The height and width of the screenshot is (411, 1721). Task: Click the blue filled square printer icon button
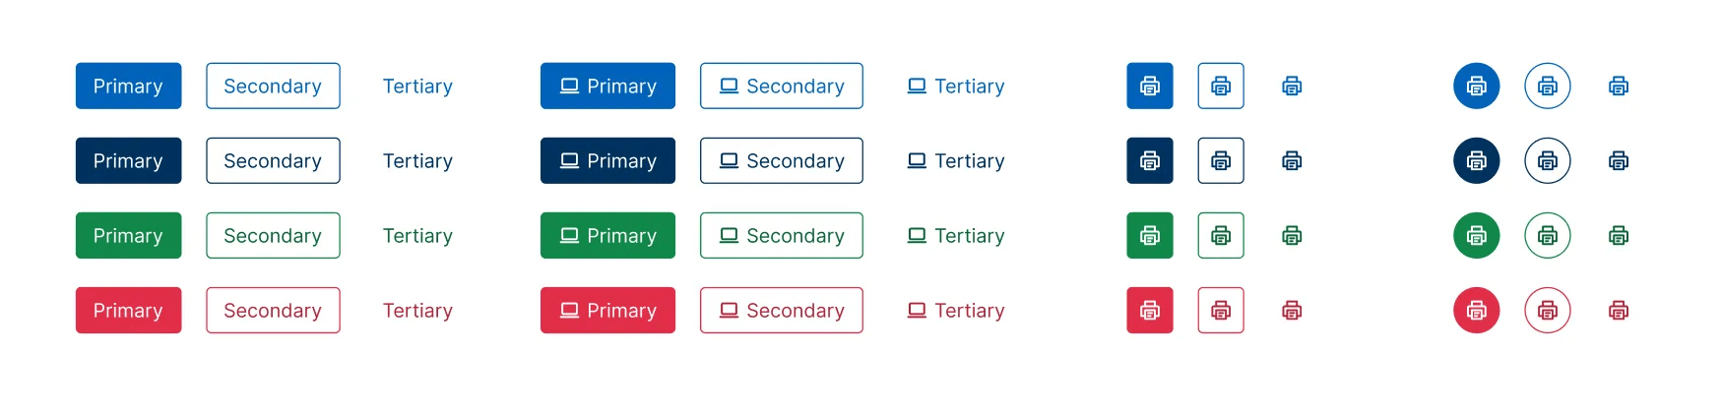[1149, 86]
